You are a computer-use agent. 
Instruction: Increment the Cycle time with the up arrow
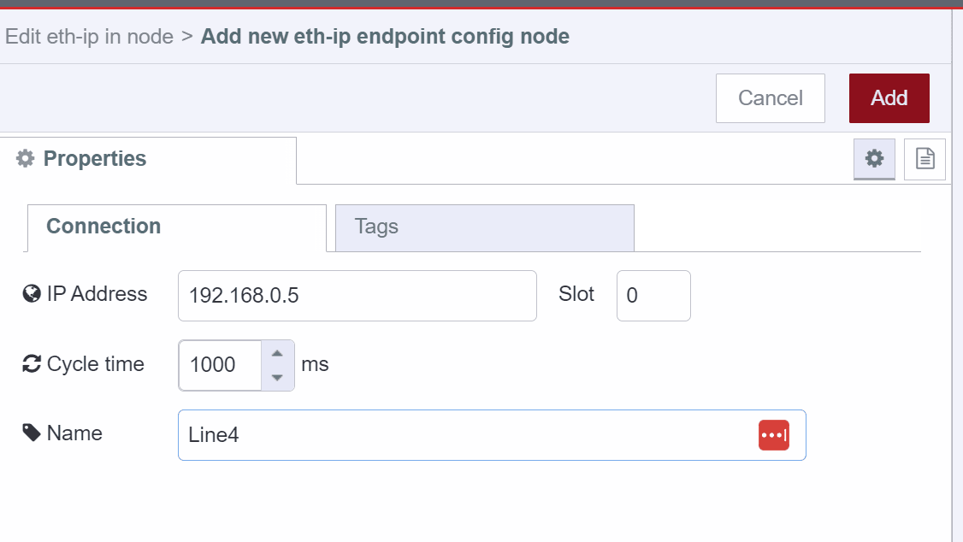click(x=276, y=353)
